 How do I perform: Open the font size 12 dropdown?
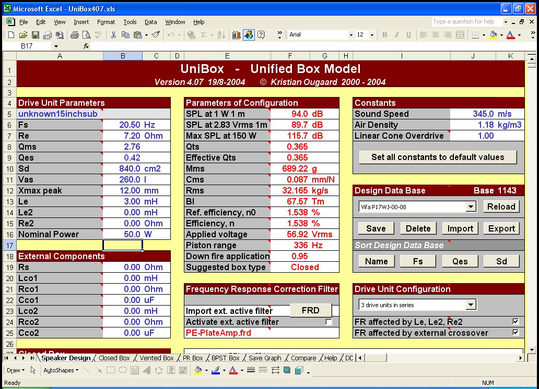coord(372,35)
